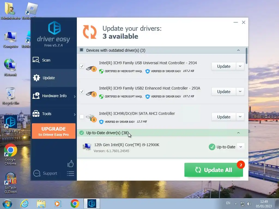Open dropdown next to Update for controller 293A
Image resolution: width=279 pixels, height=209 pixels.
pos(240,91)
